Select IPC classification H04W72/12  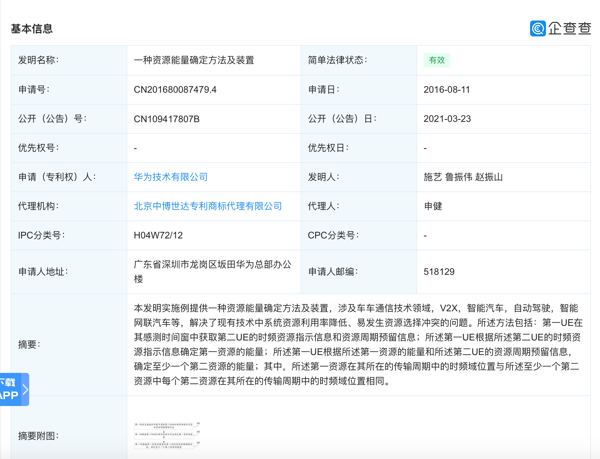point(158,235)
